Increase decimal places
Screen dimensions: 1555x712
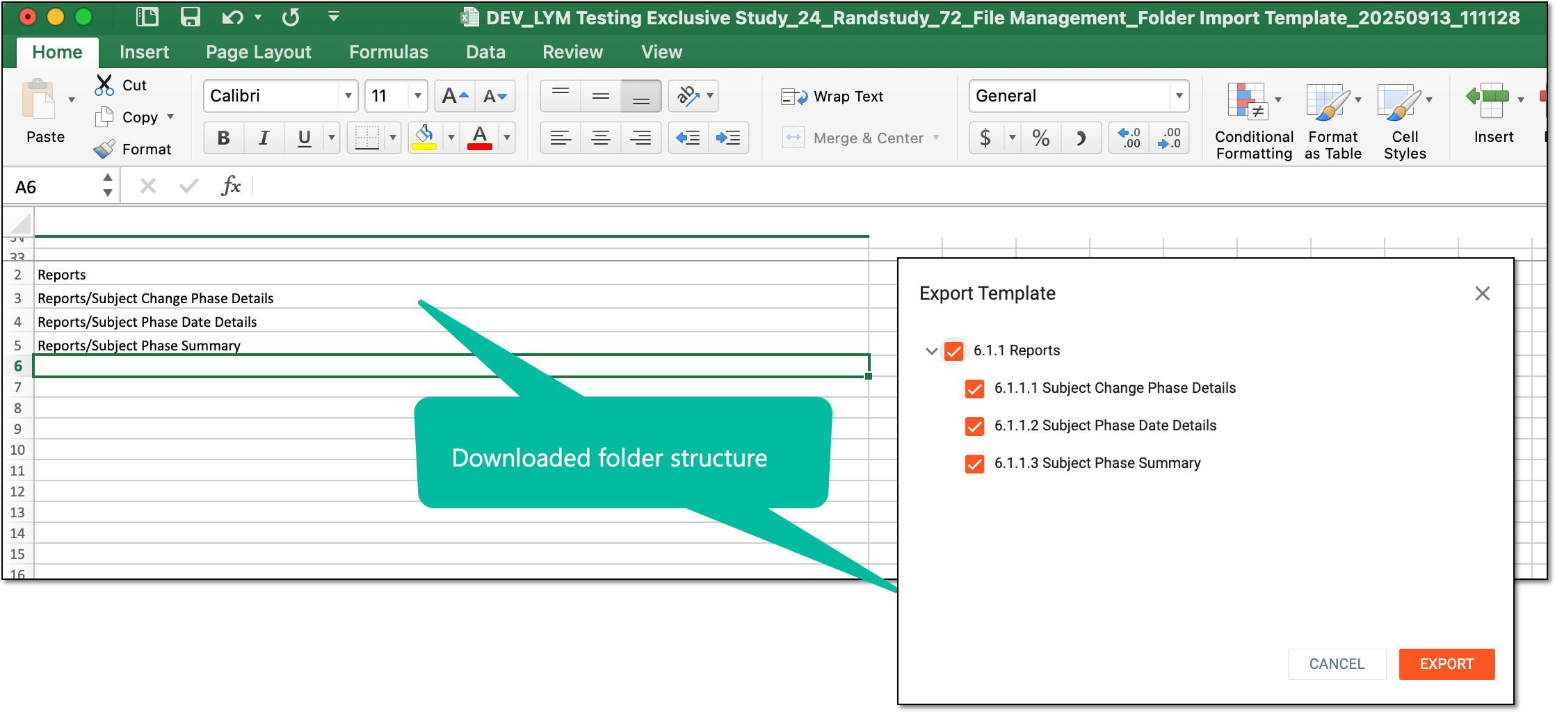[x=1129, y=138]
